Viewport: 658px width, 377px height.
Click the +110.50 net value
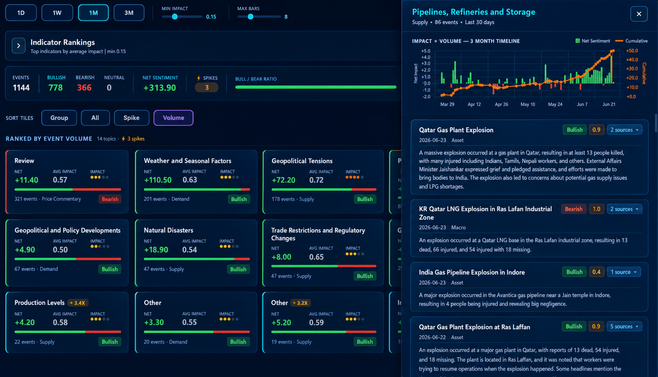(x=158, y=180)
